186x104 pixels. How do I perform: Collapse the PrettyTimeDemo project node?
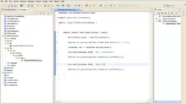(x=3, y=36)
